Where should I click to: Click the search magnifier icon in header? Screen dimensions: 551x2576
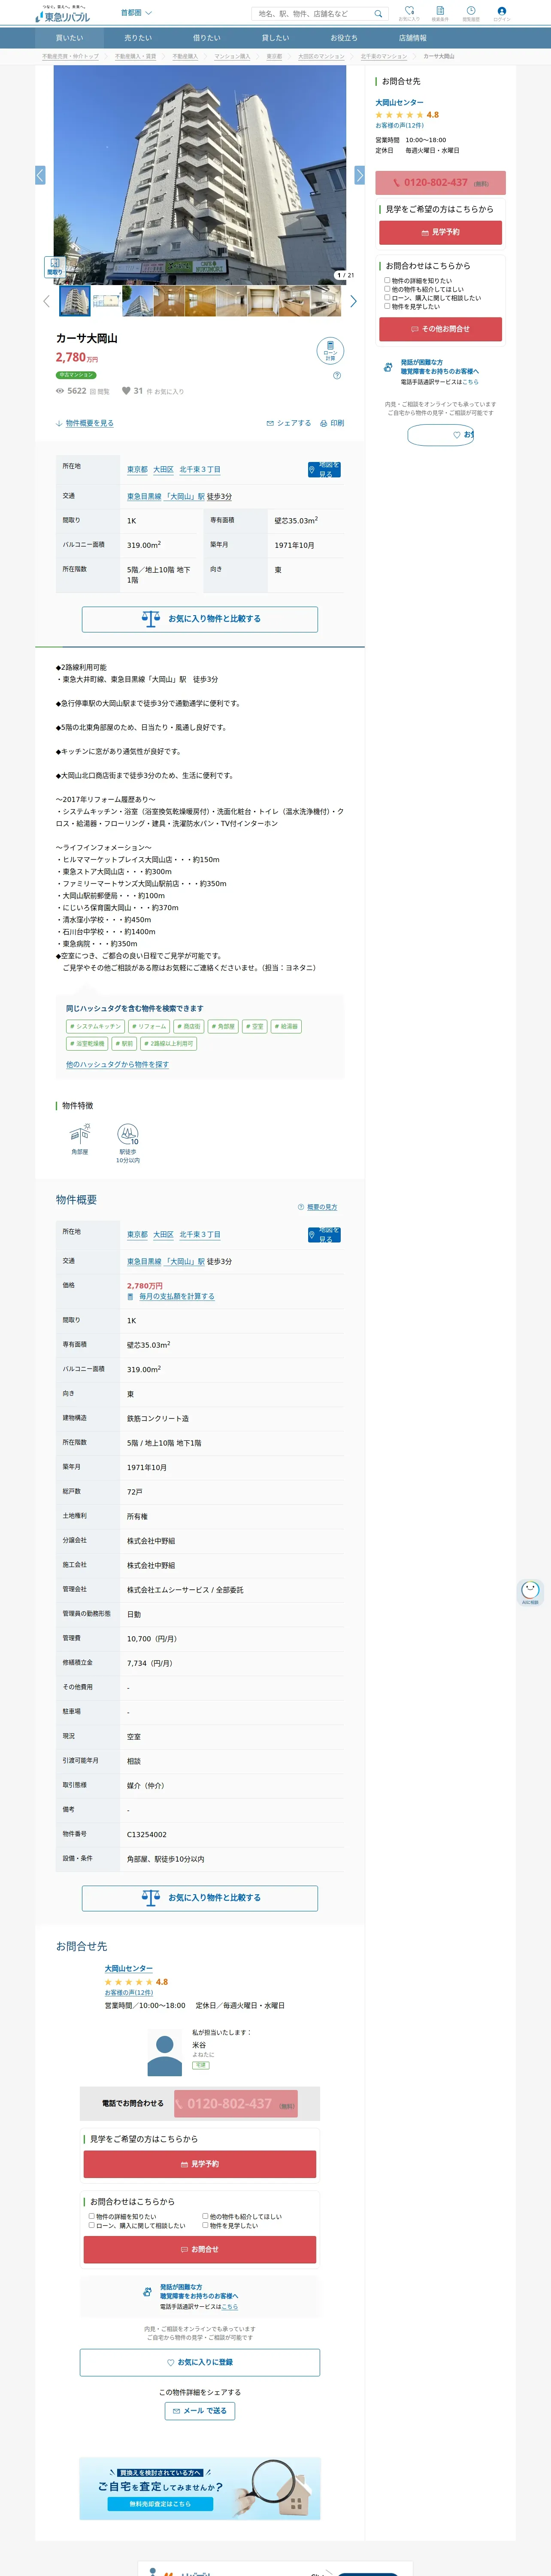[x=378, y=14]
